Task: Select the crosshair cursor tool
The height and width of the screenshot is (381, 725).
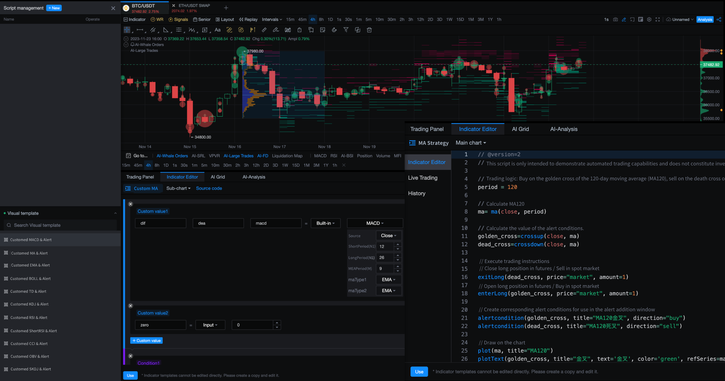Action: coord(127,30)
